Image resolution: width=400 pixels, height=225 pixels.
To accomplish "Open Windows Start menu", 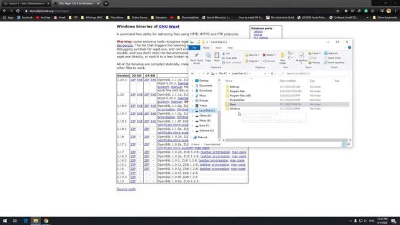I will click(5, 221).
